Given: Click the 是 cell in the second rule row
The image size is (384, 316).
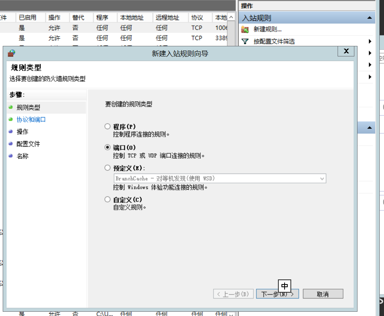Looking at the screenshot, I should [x=22, y=38].
